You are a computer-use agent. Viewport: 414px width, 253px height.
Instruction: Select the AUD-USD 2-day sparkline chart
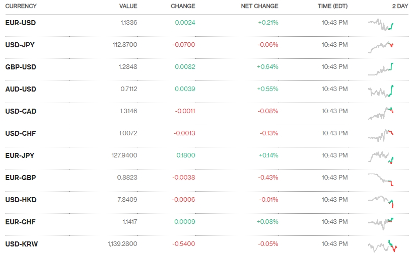(381, 91)
